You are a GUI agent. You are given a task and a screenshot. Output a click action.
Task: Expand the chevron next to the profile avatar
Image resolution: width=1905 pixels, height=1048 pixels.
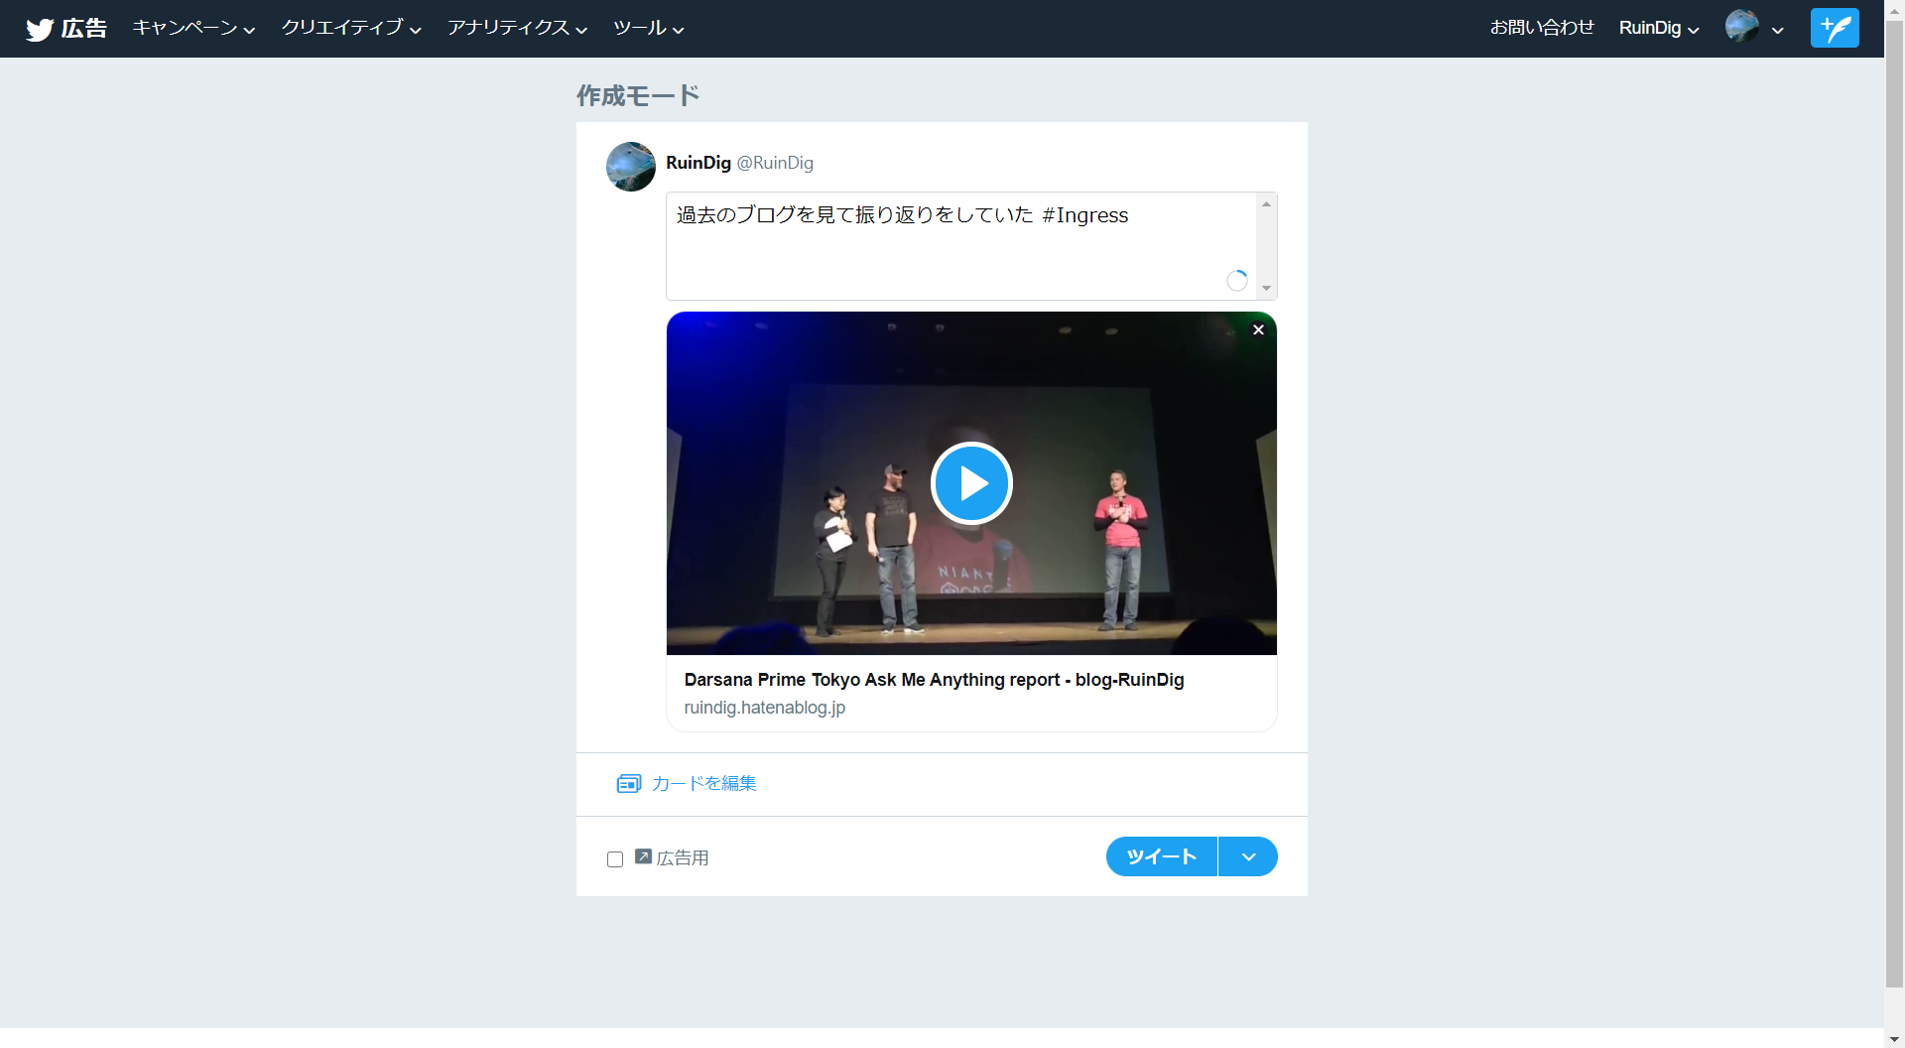[x=1778, y=30]
